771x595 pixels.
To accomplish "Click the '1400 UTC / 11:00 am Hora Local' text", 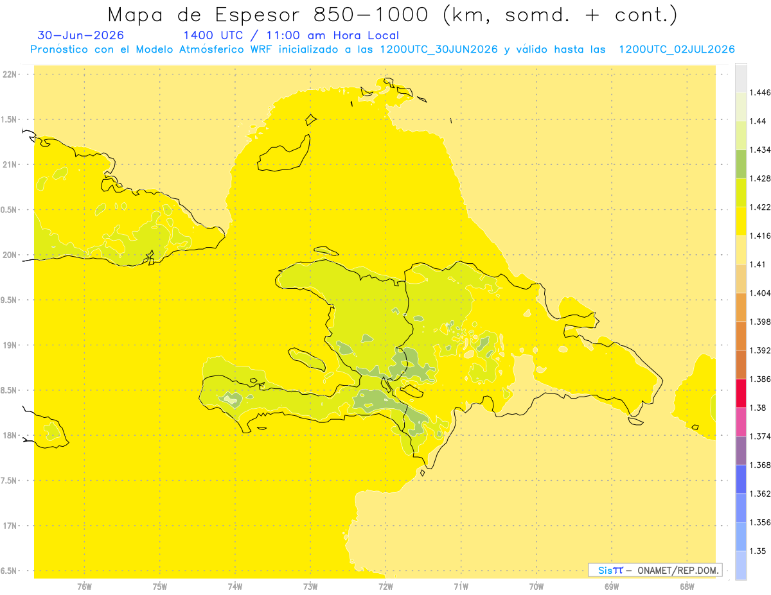I will tap(291, 36).
